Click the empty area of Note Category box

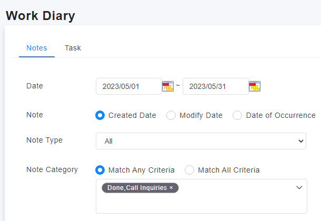point(202,203)
